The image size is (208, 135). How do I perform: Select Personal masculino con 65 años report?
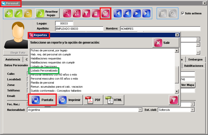54,79
